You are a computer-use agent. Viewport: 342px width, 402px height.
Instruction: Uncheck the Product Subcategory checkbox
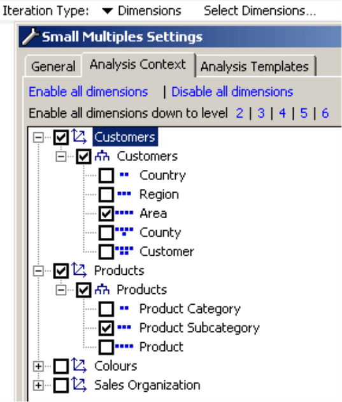(106, 328)
